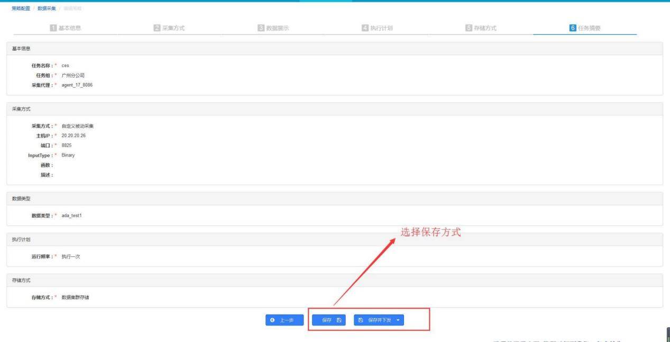Click the 基本信息 panel header
This screenshot has width=670, height=342.
21,48
